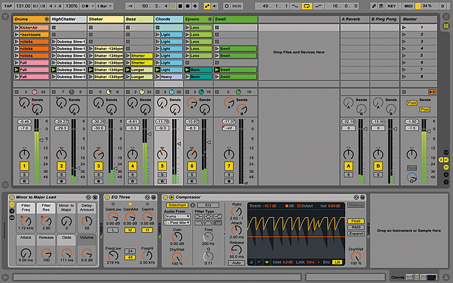Select the Swell track header
This screenshot has width=453, height=283.
236,19
